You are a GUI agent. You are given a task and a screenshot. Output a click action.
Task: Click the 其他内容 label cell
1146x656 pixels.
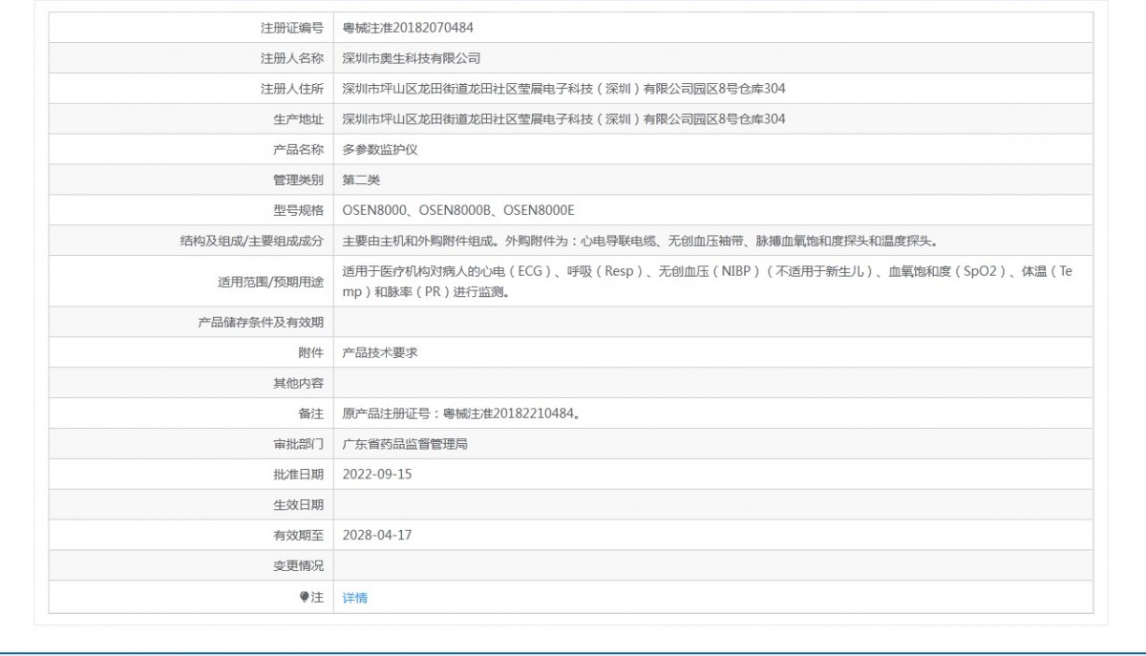coord(191,383)
